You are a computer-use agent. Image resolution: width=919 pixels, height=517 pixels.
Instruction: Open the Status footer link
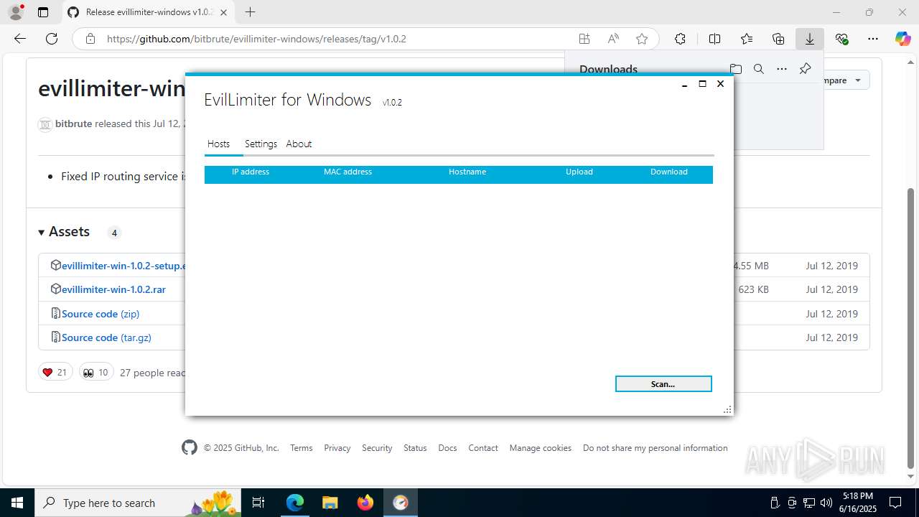pyautogui.click(x=415, y=448)
